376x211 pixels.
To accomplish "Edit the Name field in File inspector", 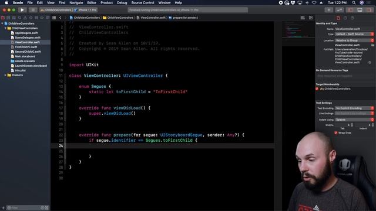I will (x=354, y=29).
